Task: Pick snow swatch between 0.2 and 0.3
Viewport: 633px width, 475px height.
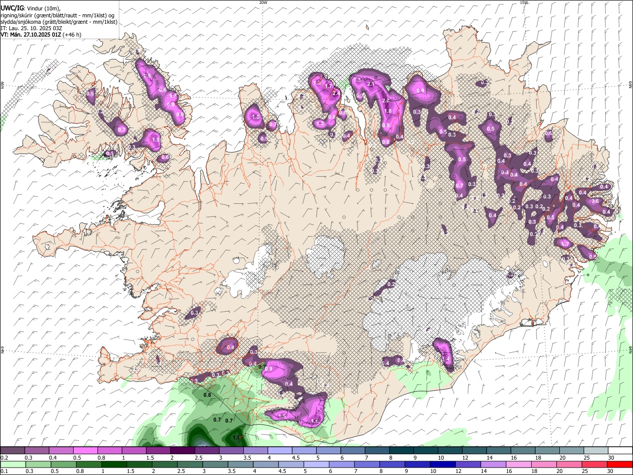Action: click(12, 451)
